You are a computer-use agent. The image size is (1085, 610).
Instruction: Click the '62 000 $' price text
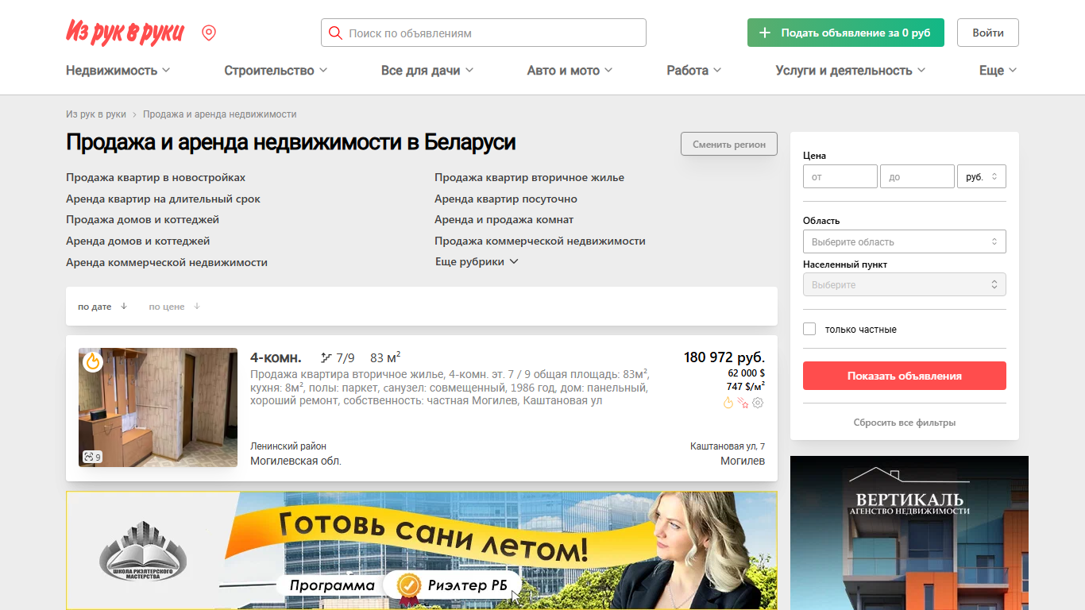pos(747,373)
